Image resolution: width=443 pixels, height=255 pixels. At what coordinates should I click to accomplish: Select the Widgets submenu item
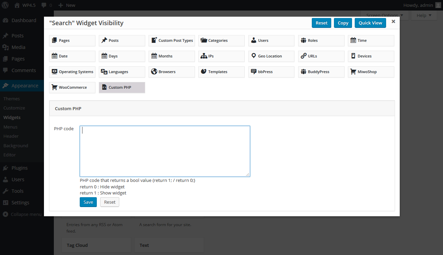(x=12, y=117)
